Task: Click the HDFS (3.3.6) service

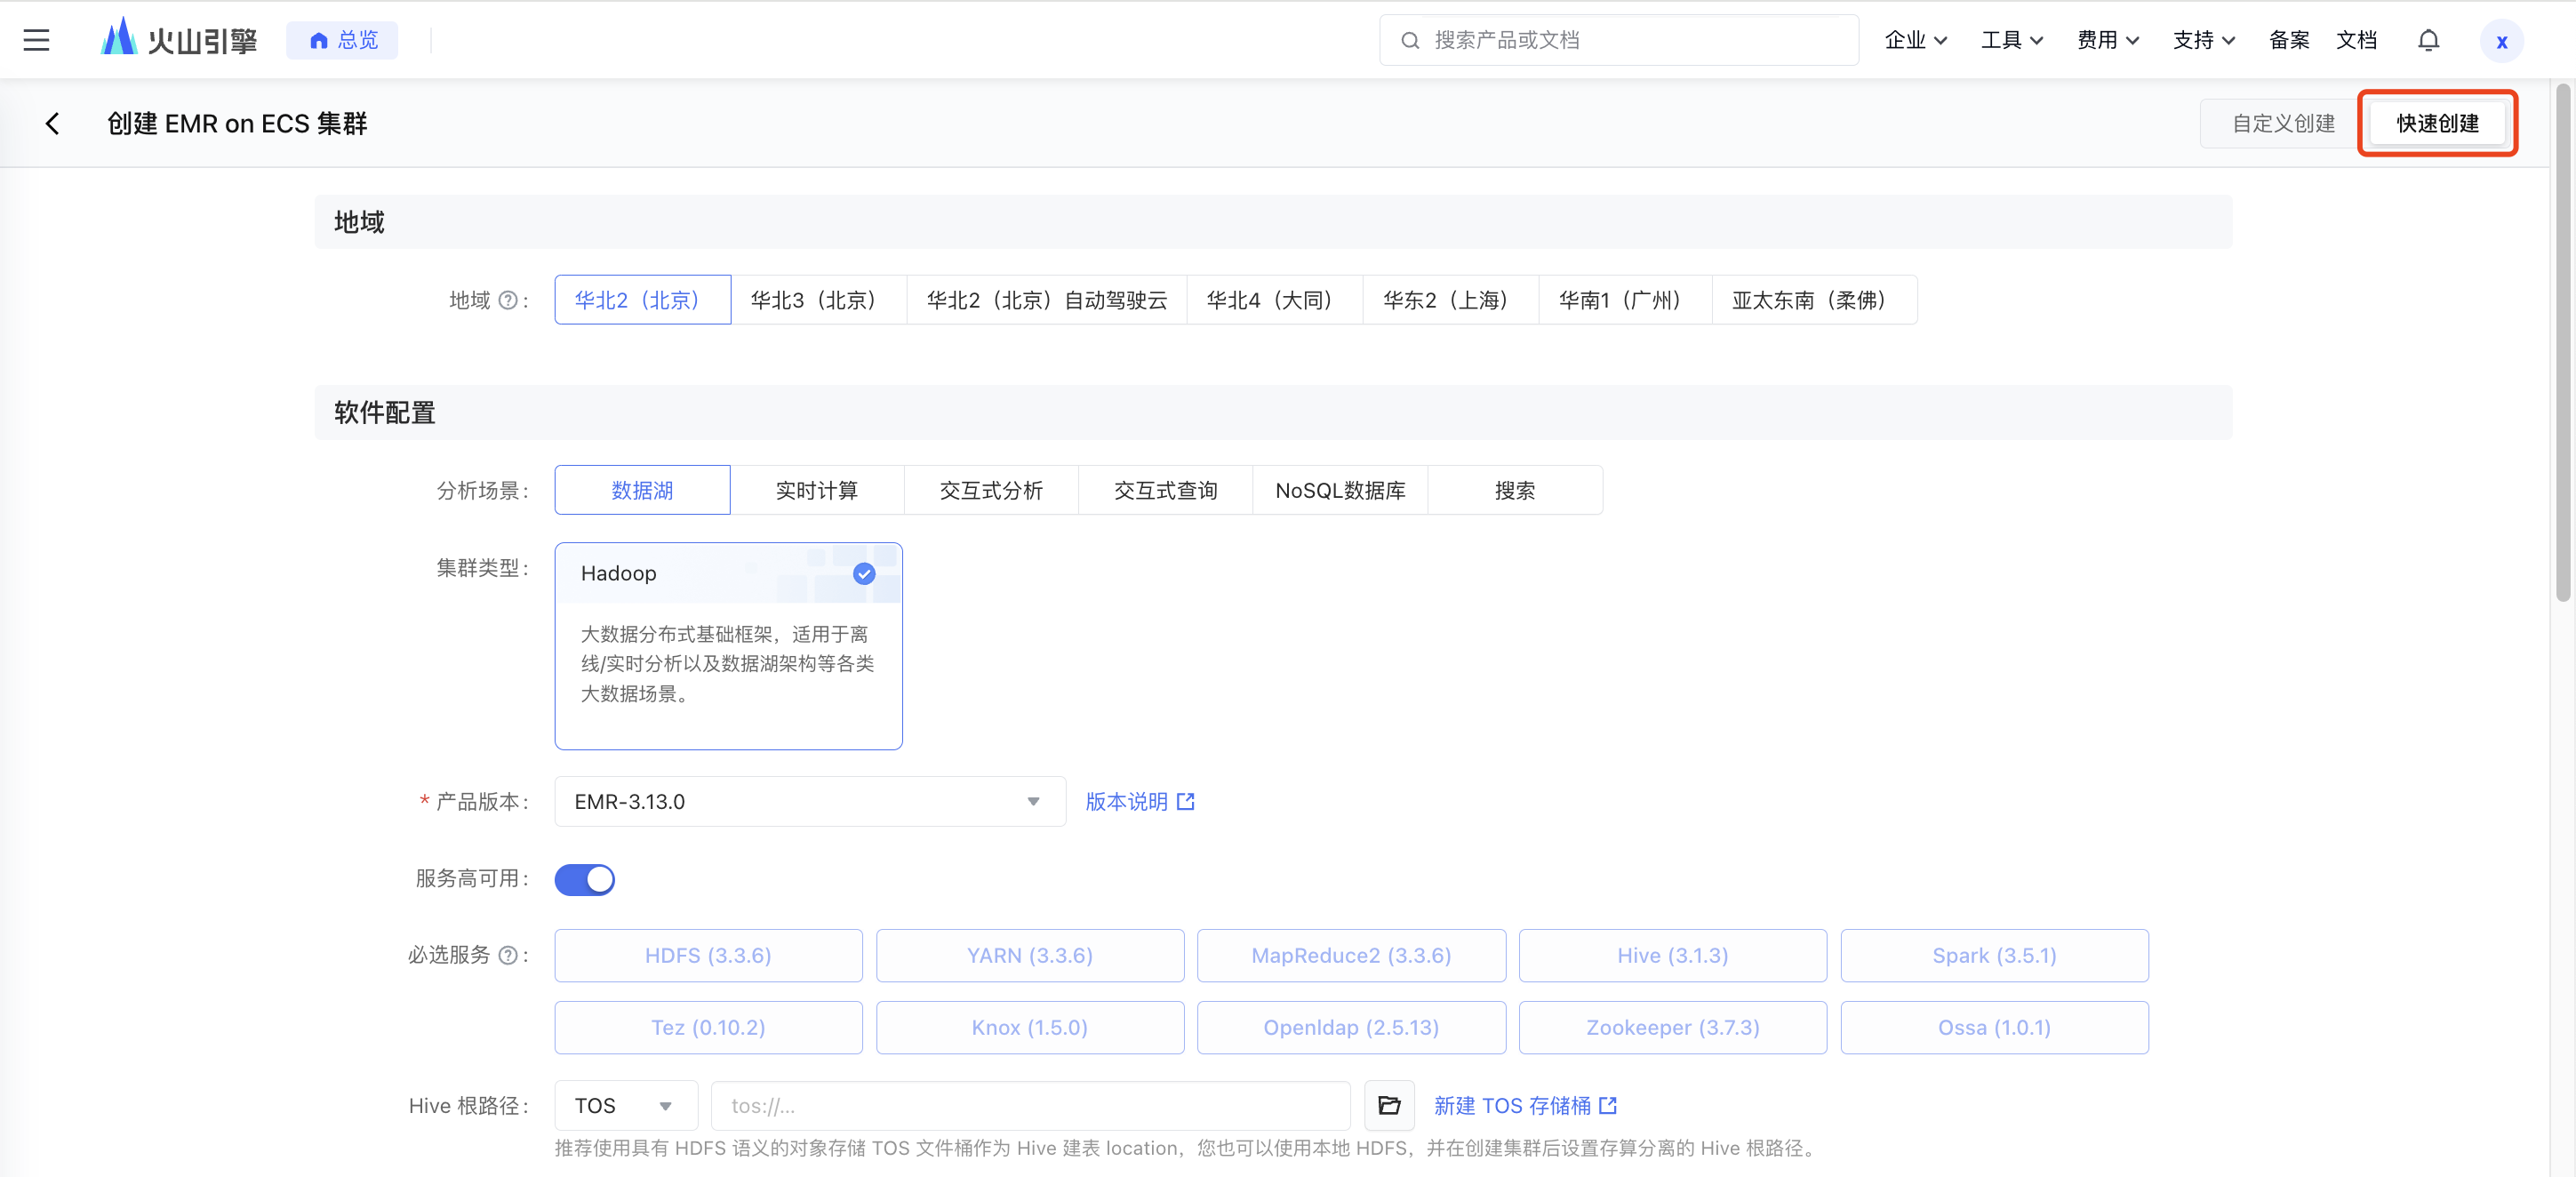Action: click(708, 955)
